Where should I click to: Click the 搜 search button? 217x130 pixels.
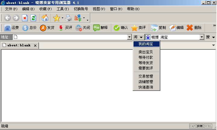point(208,37)
